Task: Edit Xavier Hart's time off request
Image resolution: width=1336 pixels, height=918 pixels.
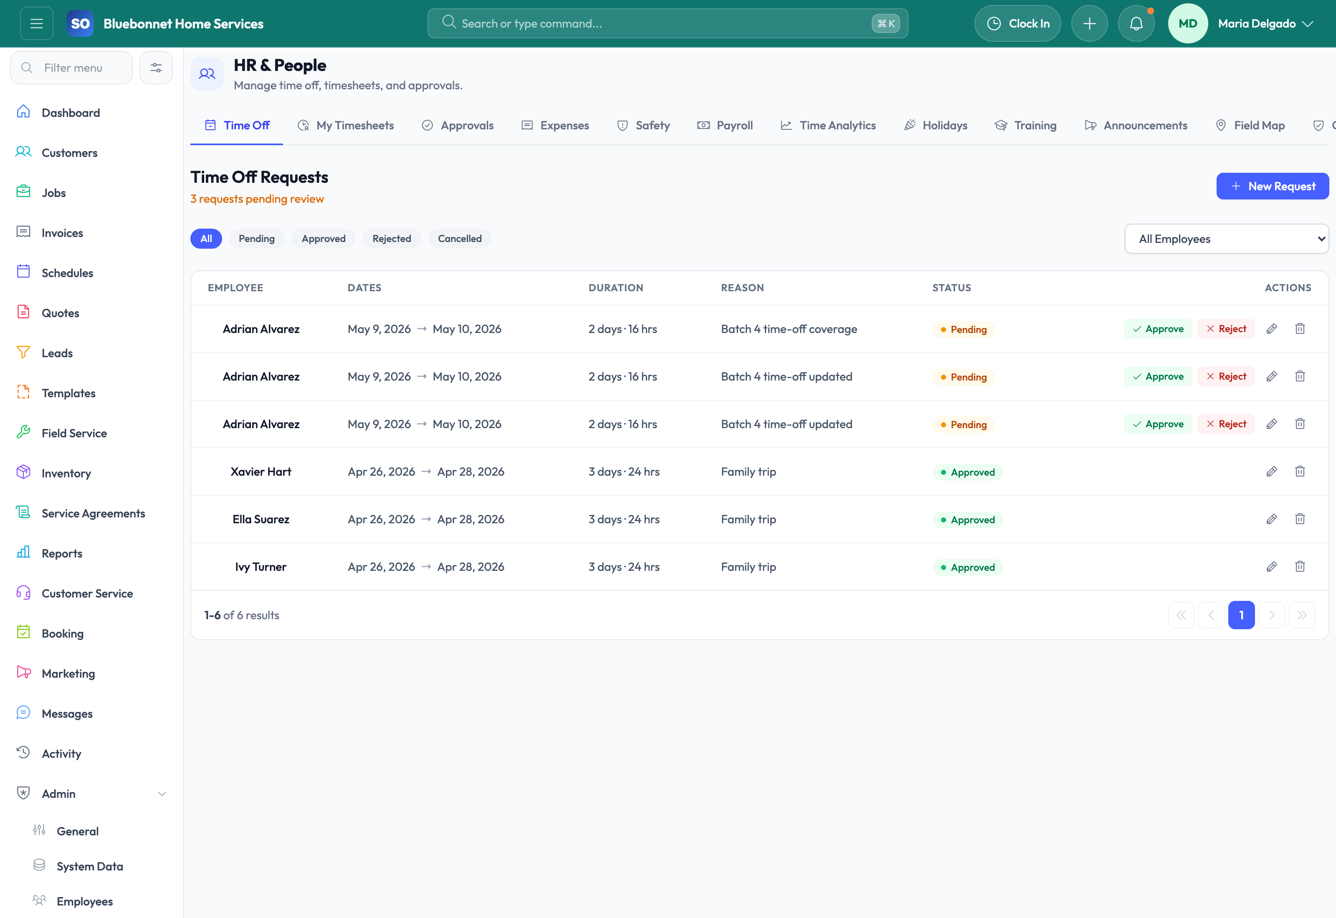Action: point(1272,472)
